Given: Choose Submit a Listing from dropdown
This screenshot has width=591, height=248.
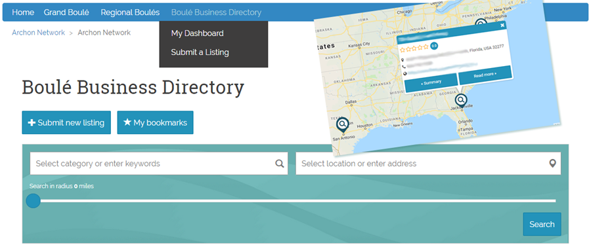Looking at the screenshot, I should 200,52.
